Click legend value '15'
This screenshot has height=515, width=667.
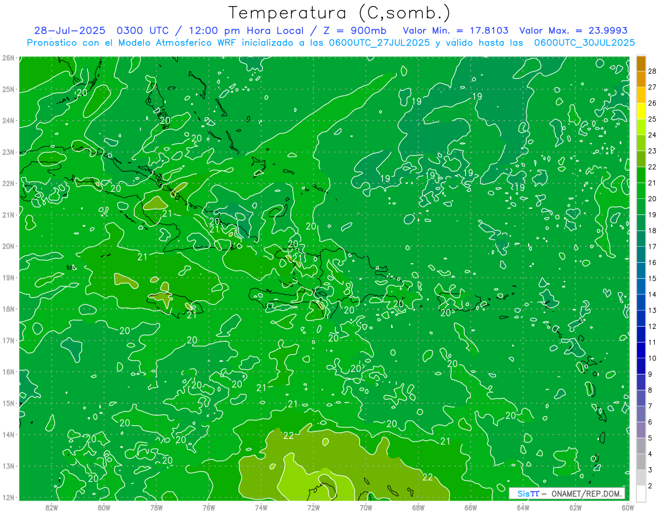pyautogui.click(x=652, y=278)
